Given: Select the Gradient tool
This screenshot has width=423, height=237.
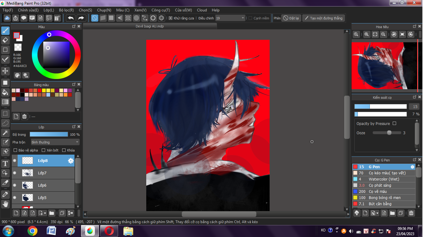Looking at the screenshot, I should [x=5, y=102].
